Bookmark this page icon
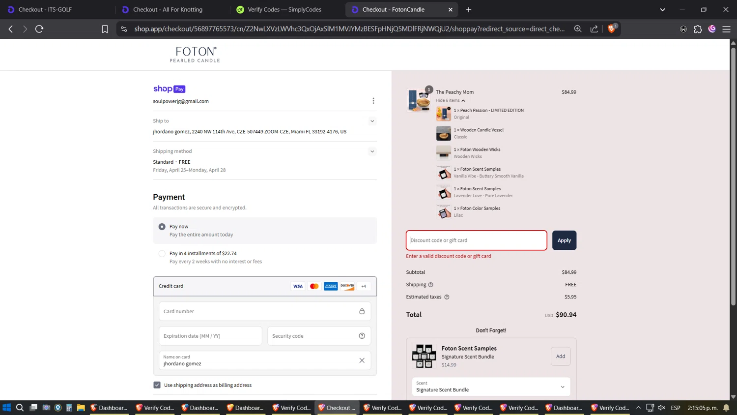Viewport: 737px width, 415px height. (105, 29)
